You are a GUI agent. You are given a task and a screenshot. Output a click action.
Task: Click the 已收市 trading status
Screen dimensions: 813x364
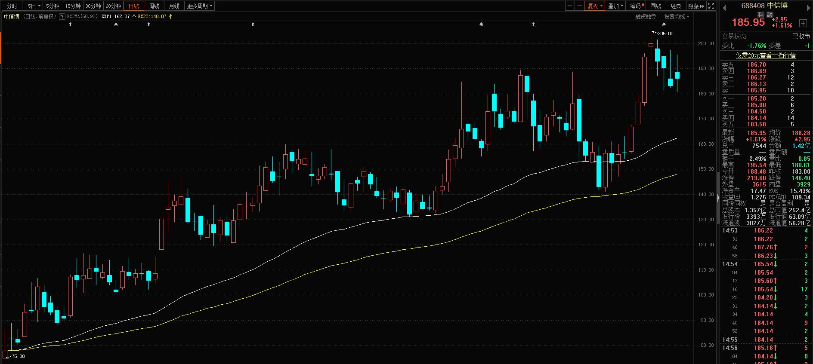point(801,37)
